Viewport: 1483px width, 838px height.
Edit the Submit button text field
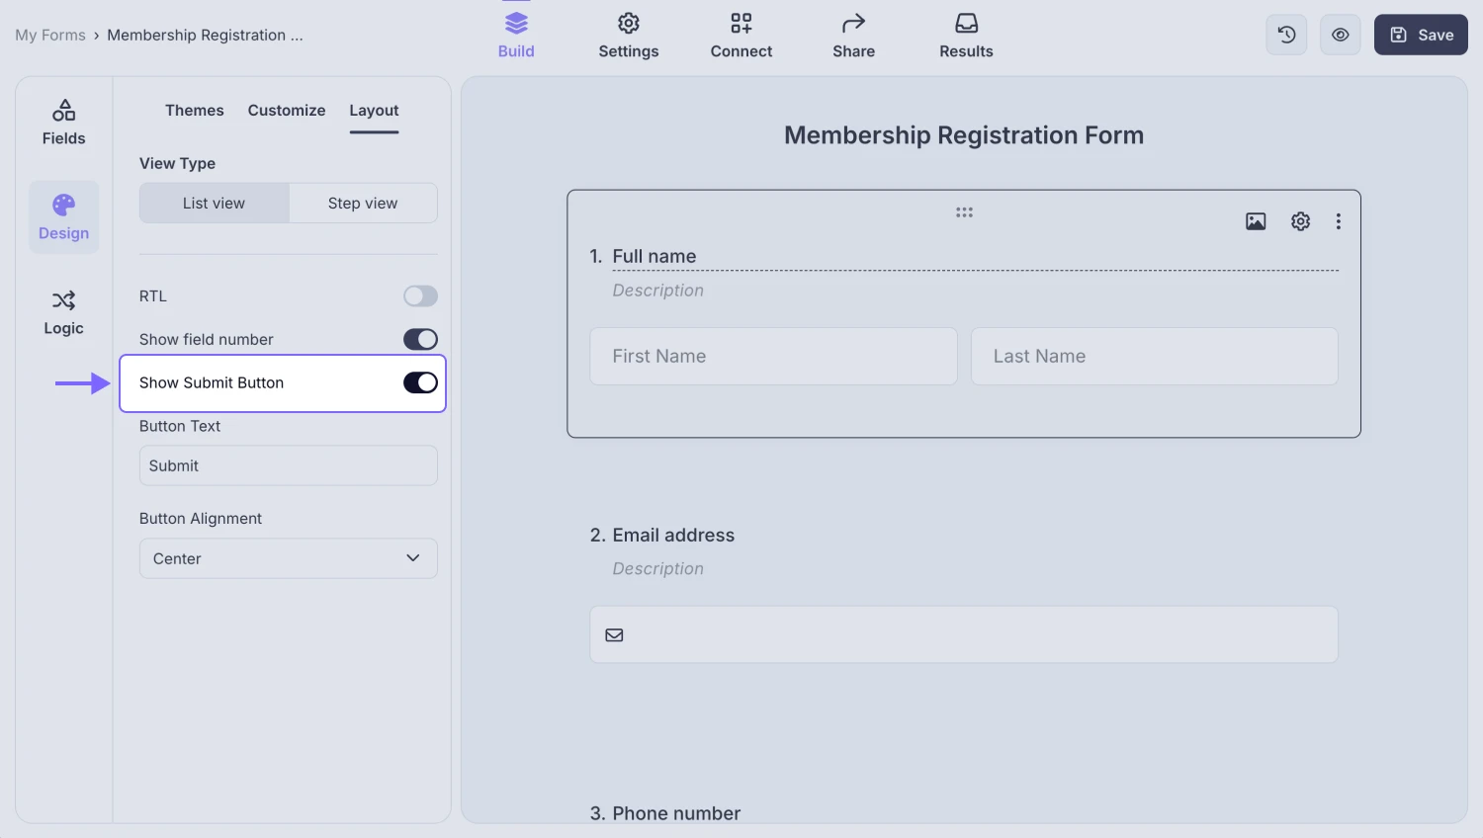pos(288,464)
